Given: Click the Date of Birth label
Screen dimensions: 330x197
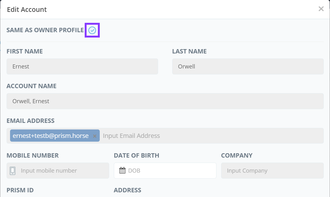Looking at the screenshot, I should coord(136,155).
